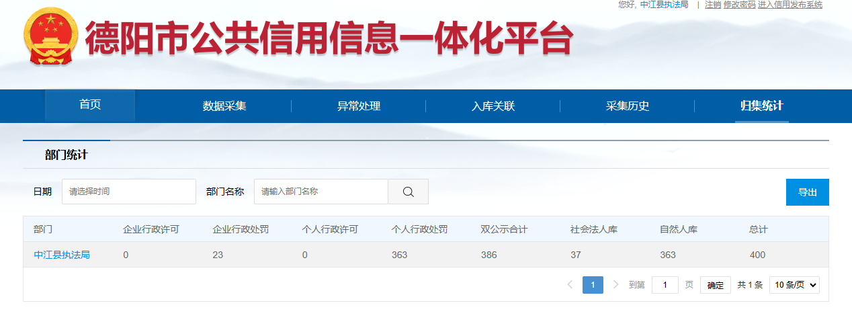Open the 首页 tab
This screenshot has height=328, width=852.
90,106
